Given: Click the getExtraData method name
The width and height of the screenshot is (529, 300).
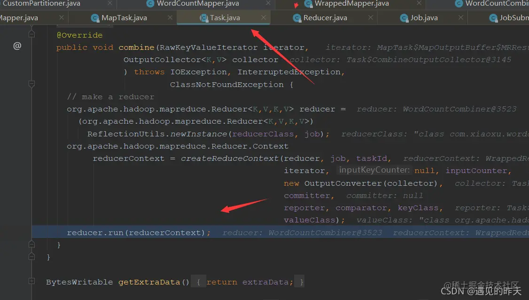Looking at the screenshot, I should [149, 282].
